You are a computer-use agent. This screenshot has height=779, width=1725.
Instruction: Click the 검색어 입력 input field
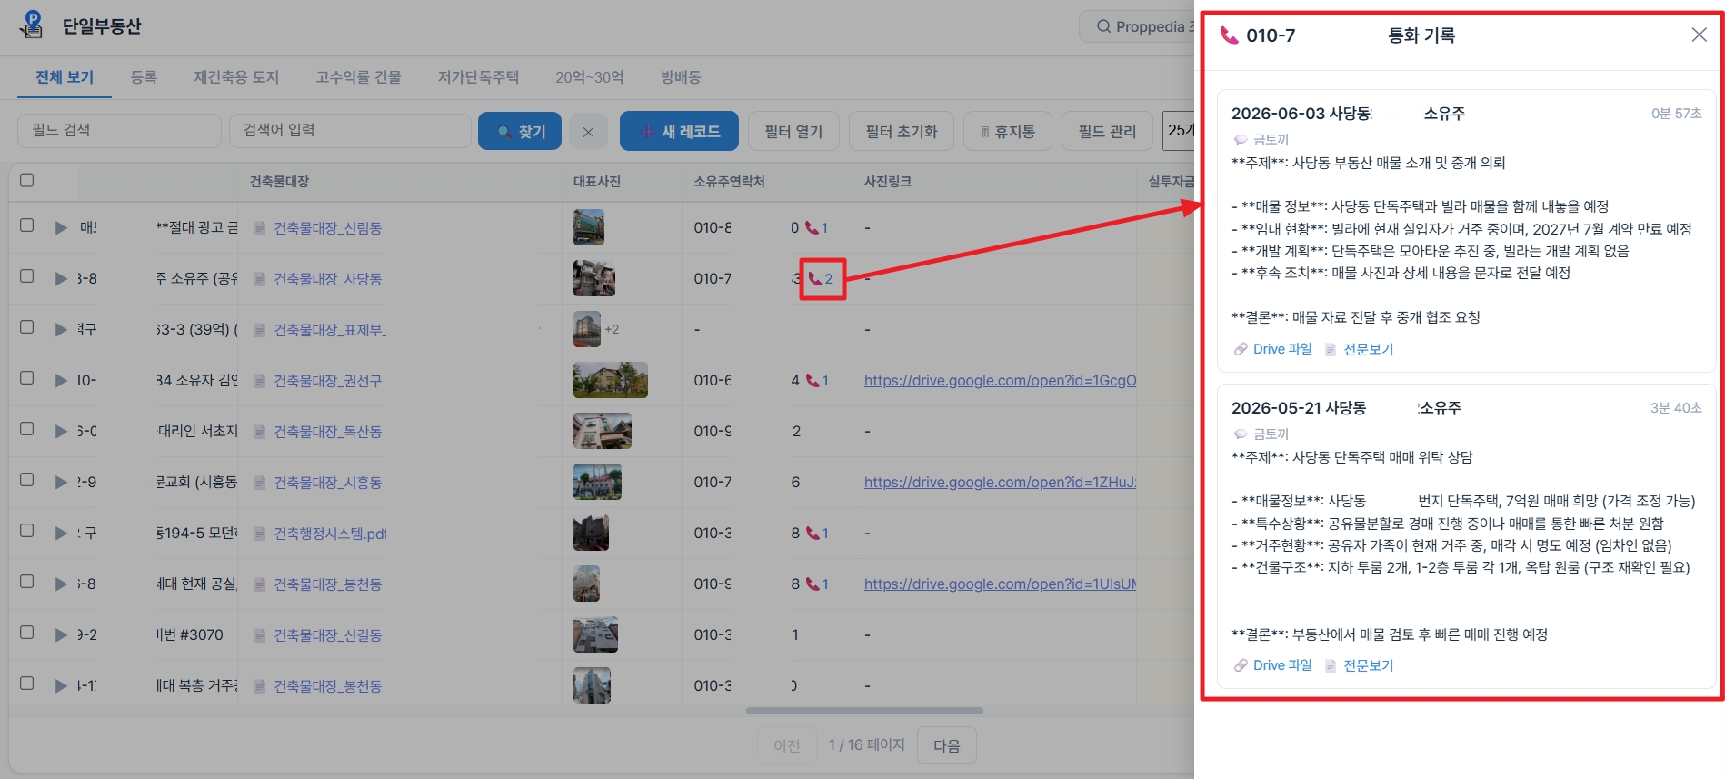[350, 131]
